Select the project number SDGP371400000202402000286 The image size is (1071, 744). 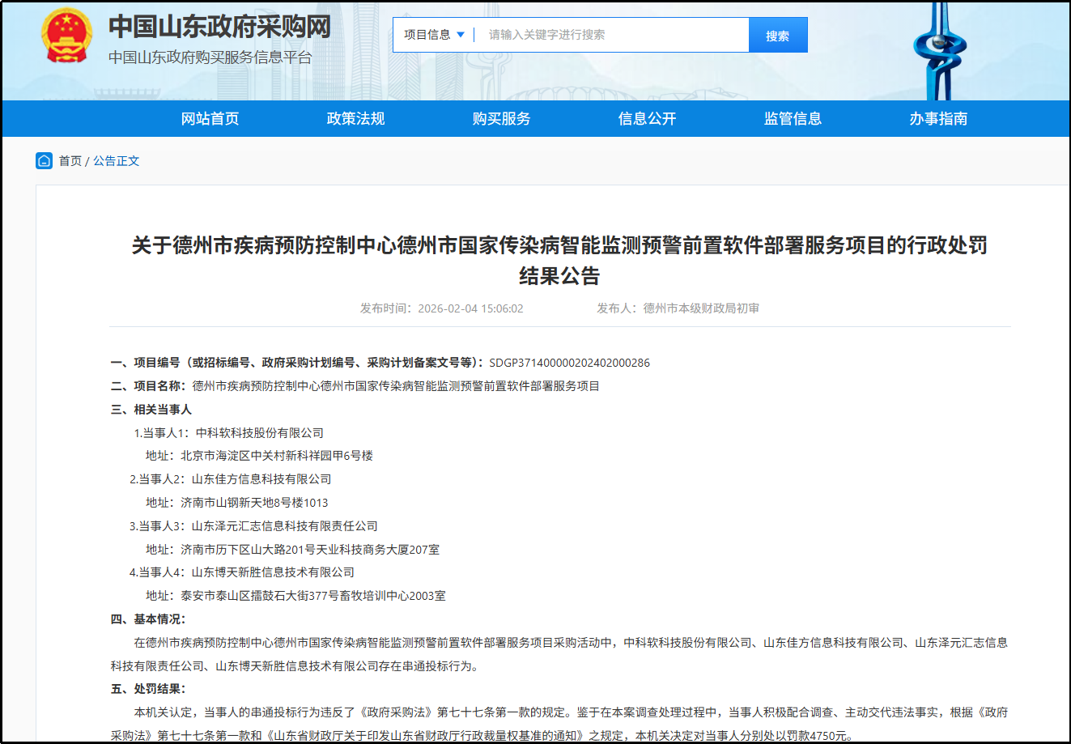coord(569,363)
